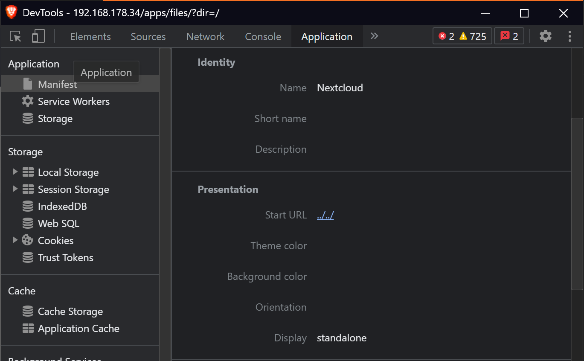Toggle the device toolbar icon
Viewport: 584px width, 361px height.
click(38, 36)
